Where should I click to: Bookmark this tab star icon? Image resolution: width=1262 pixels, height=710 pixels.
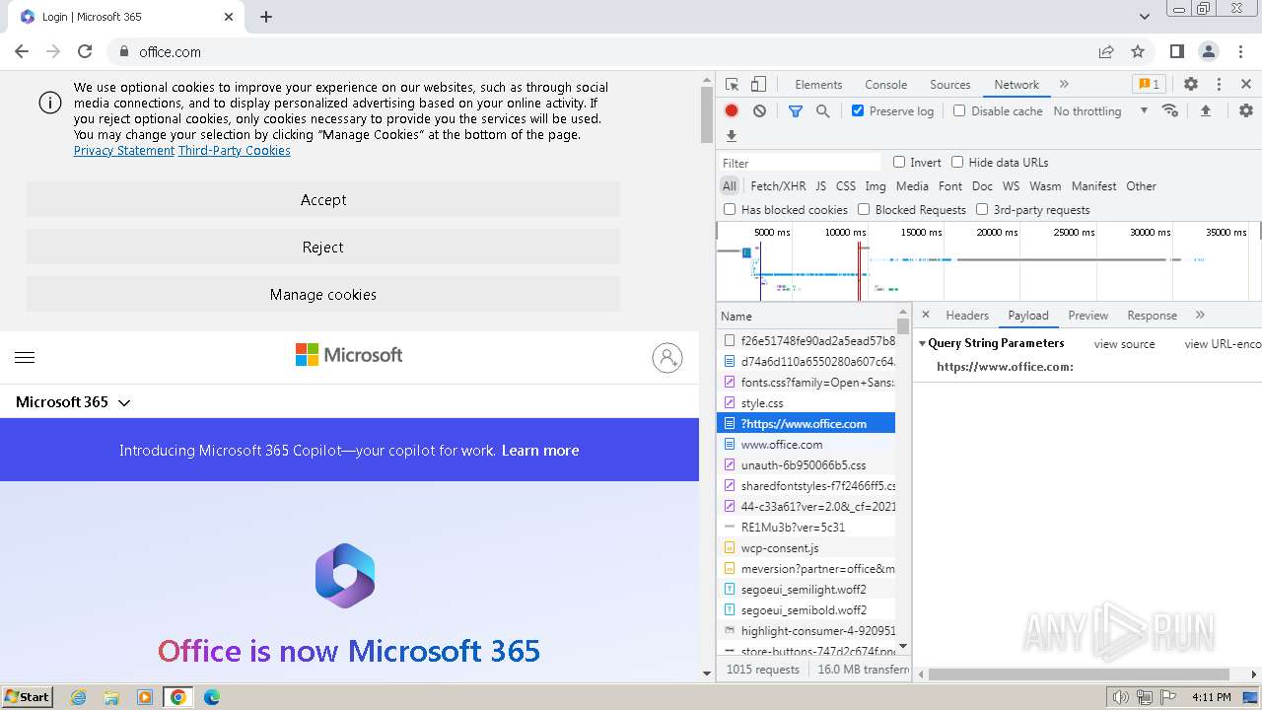[x=1138, y=51]
